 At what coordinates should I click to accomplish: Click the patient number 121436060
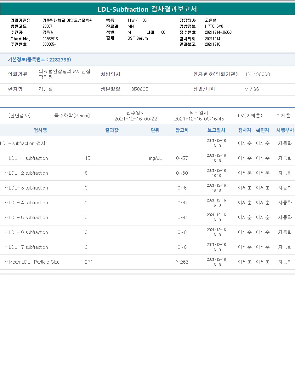[257, 74]
